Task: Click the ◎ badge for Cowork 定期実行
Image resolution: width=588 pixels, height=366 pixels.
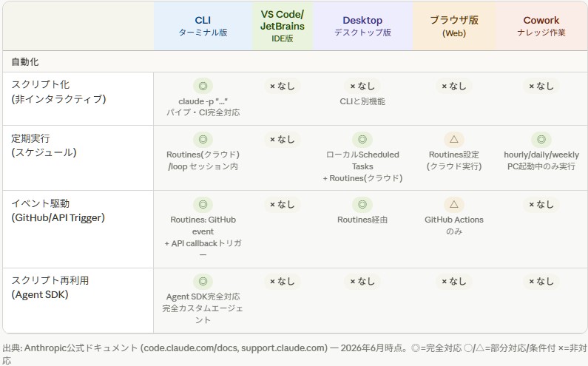Action: [541, 140]
